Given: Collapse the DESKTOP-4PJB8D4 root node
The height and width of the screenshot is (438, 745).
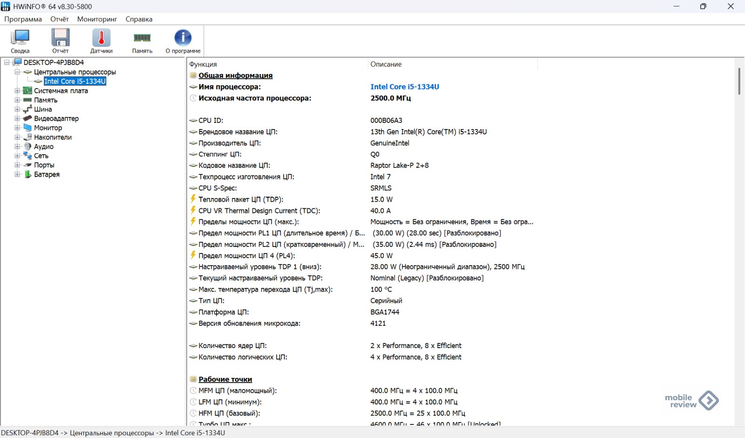Looking at the screenshot, I should point(7,62).
